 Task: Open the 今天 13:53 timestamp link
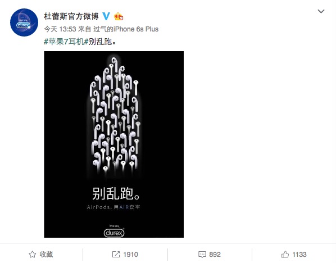click(60, 29)
